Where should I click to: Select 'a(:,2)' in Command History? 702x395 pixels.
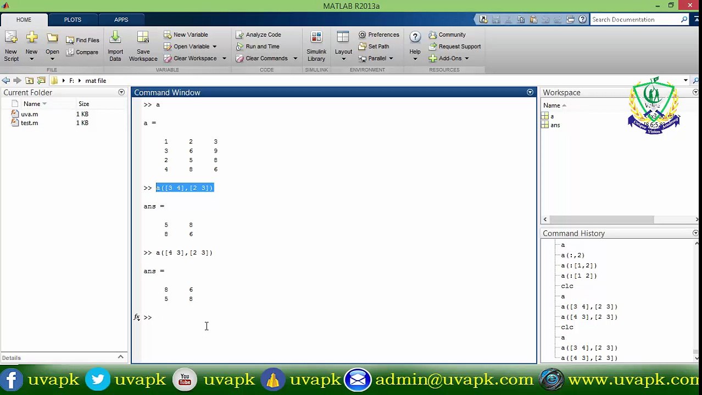coord(572,255)
